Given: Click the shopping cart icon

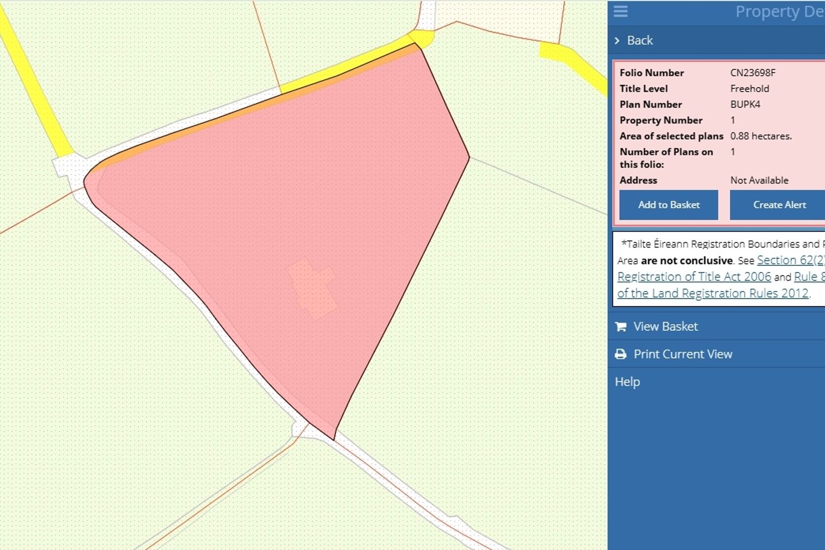Looking at the screenshot, I should (x=620, y=327).
